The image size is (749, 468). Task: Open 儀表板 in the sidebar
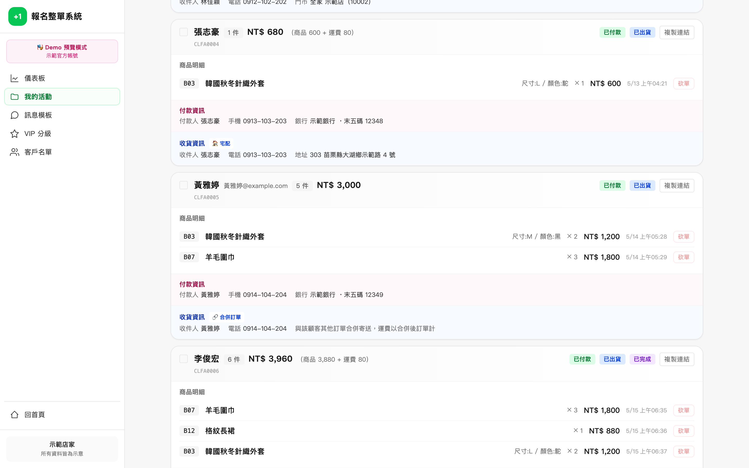pos(62,78)
